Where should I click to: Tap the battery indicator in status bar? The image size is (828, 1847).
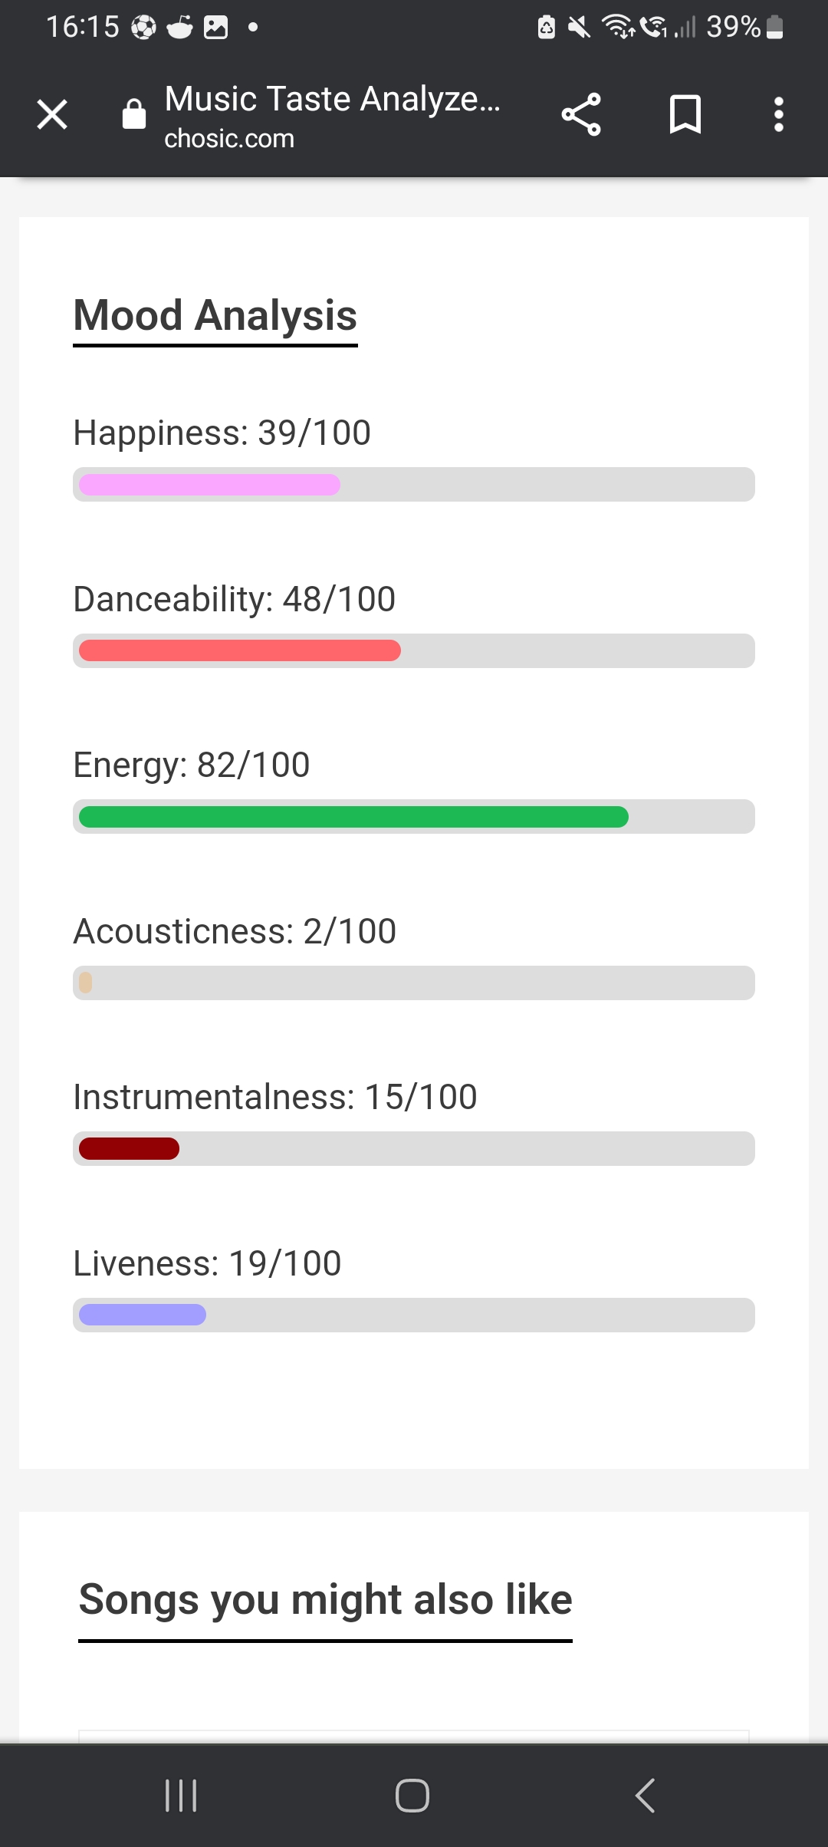[775, 27]
